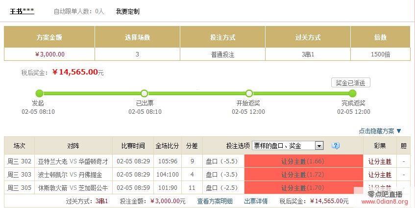Click the 分差 column header
This screenshot has width=415, height=208.
(x=192, y=146)
